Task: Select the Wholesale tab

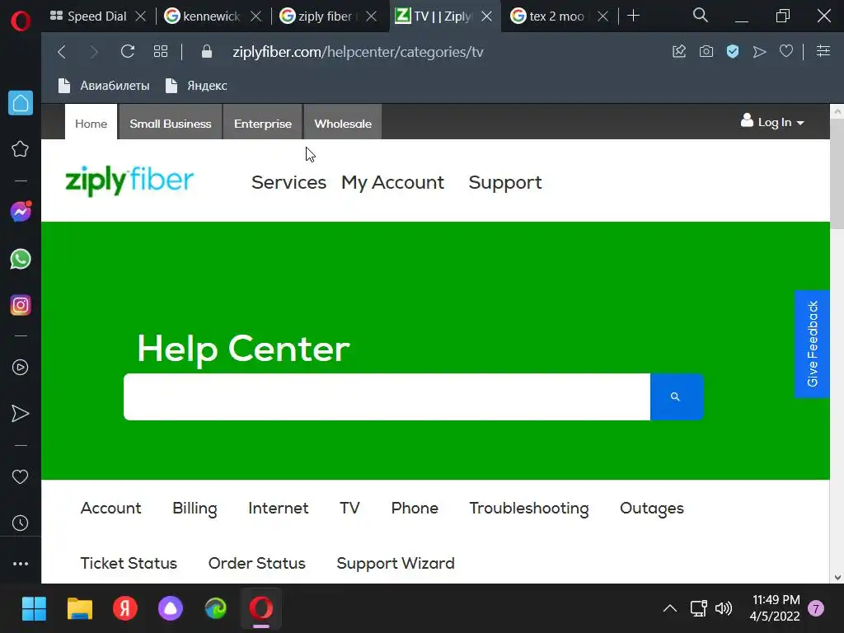Action: point(343,123)
